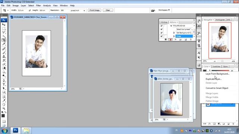Select the Hand tool
239x134 pixels.
click(x=4, y=105)
